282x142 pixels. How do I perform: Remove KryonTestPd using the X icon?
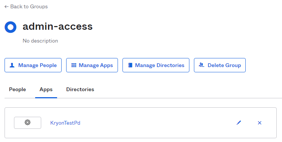point(260,123)
